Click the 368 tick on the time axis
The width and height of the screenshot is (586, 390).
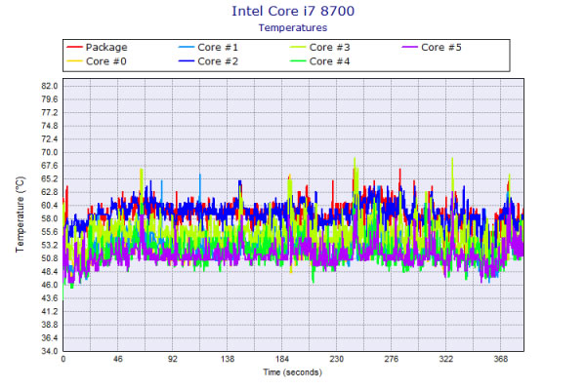pyautogui.click(x=500, y=359)
